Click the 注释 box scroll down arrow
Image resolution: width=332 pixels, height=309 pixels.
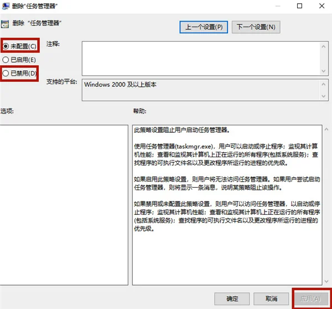pos(323,71)
